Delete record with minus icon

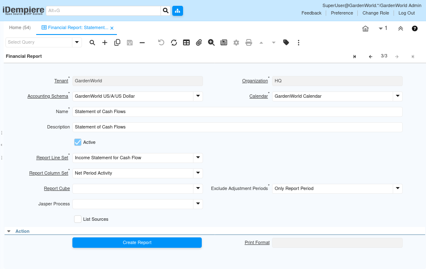142,43
